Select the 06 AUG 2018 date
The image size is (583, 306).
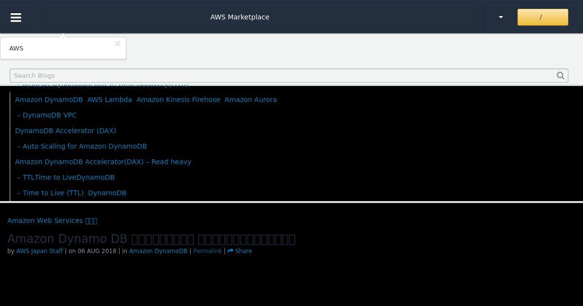tap(97, 251)
